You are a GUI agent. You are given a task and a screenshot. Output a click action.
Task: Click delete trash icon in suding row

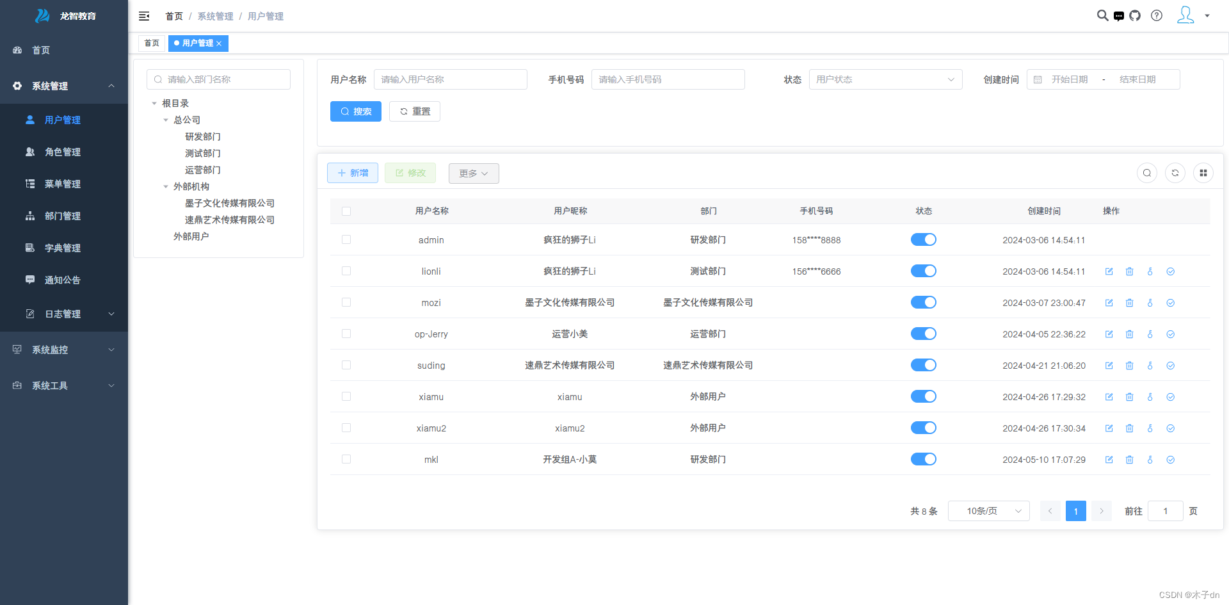coord(1130,366)
